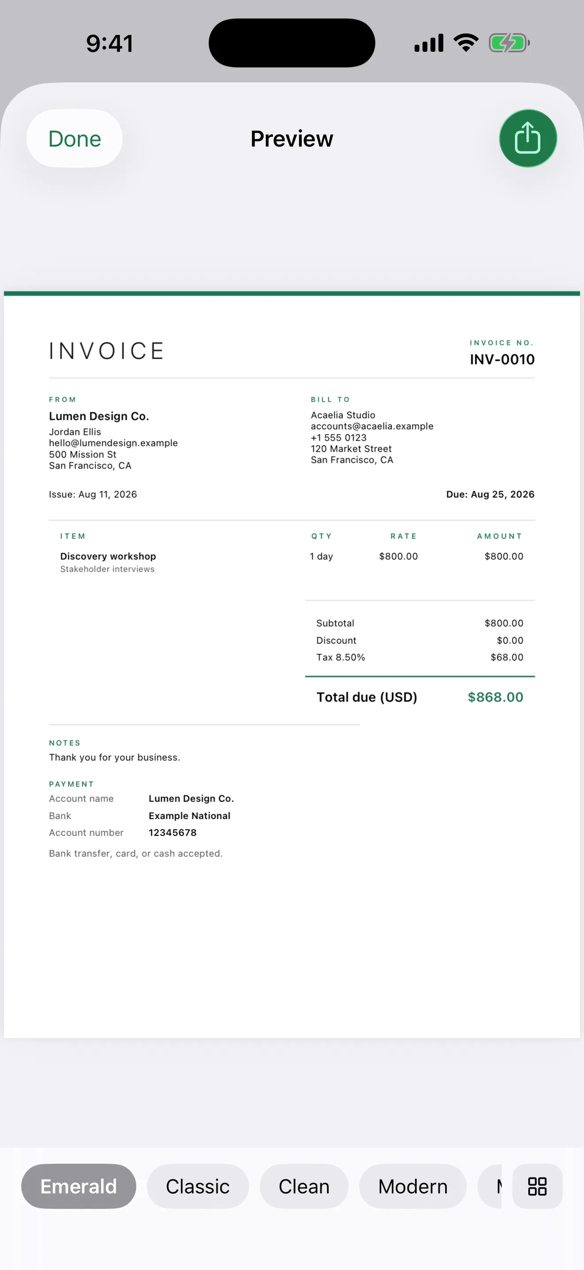Tap the Issue: Aug 11, 2026 date

coord(93,494)
